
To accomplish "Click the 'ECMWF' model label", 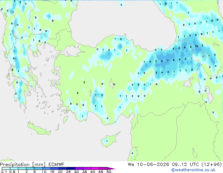I will pos(57,165).
